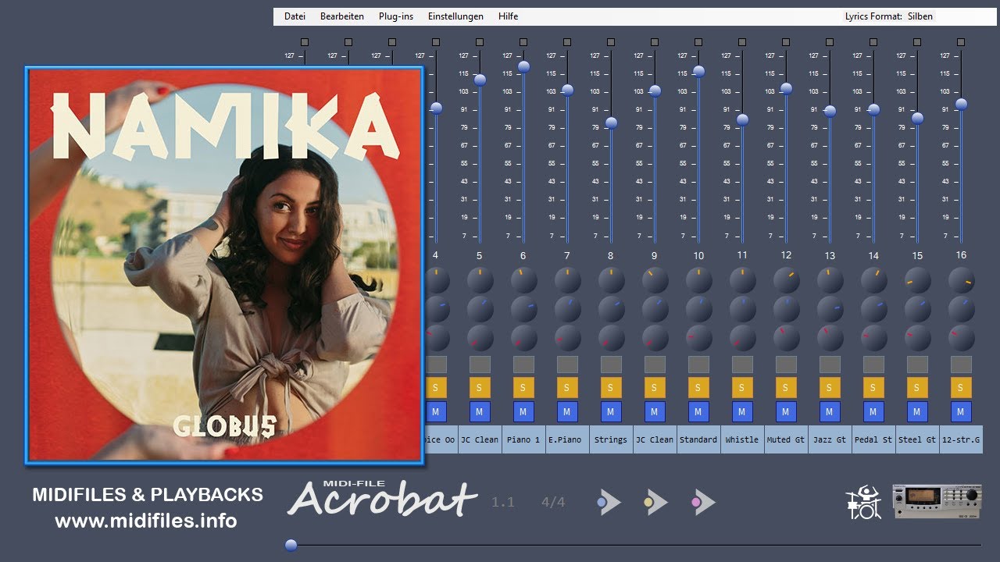Open the sound module device icon
The width and height of the screenshot is (1000, 562).
pos(937,502)
